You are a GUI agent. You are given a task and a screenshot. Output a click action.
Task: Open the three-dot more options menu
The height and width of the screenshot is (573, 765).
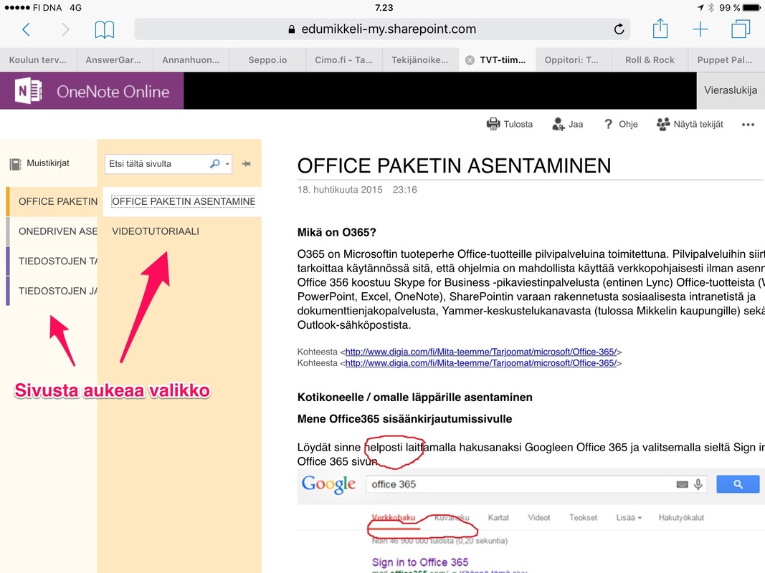pos(748,125)
